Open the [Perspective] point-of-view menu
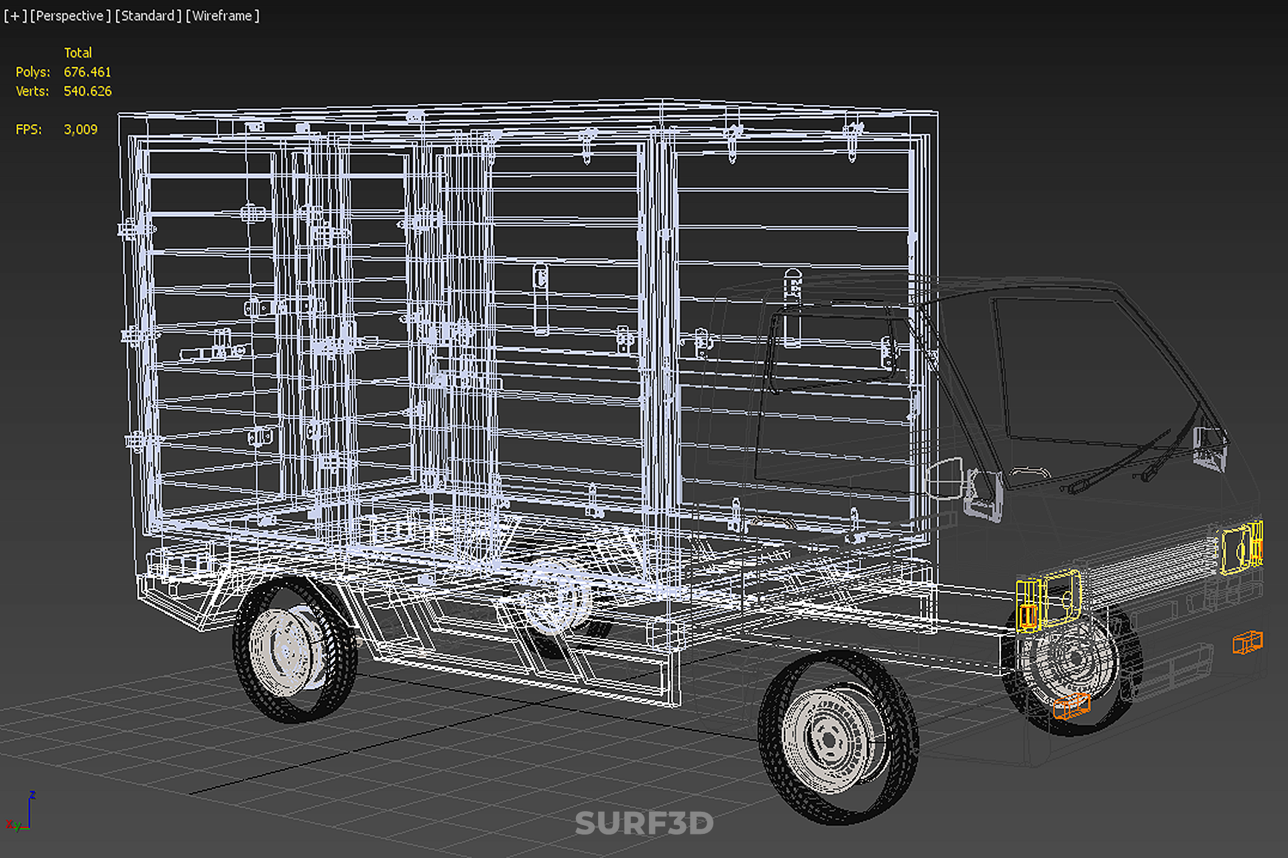 point(70,16)
